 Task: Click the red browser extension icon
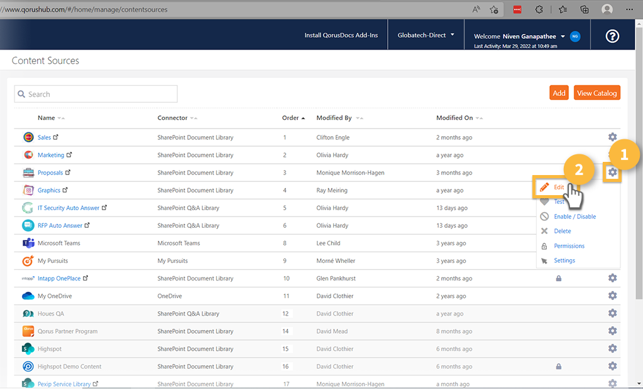tap(517, 9)
